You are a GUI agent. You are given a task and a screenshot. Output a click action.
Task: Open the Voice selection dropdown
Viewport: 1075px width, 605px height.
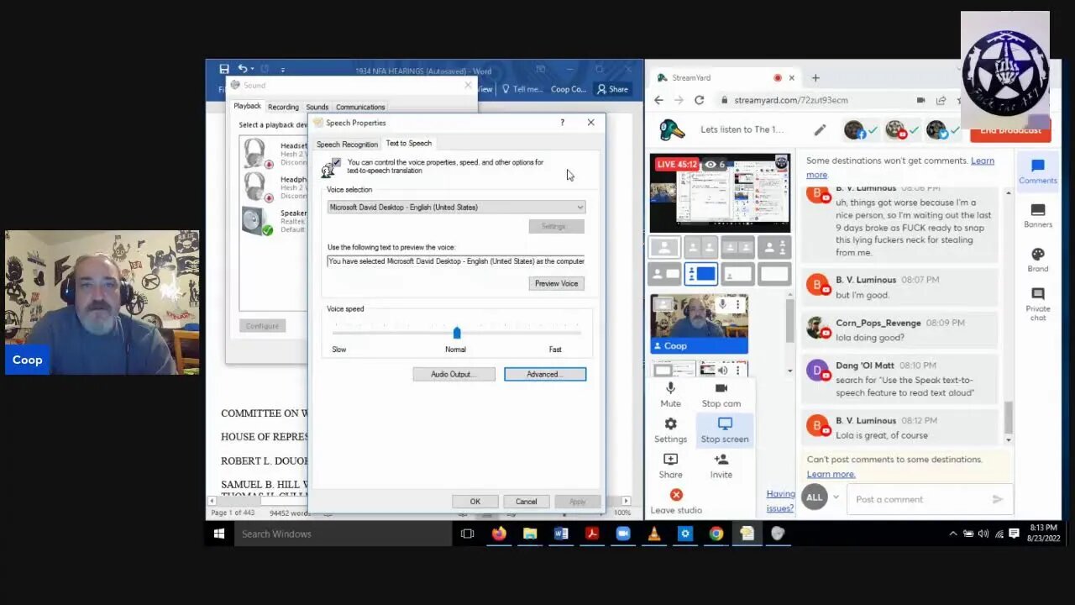tap(456, 208)
